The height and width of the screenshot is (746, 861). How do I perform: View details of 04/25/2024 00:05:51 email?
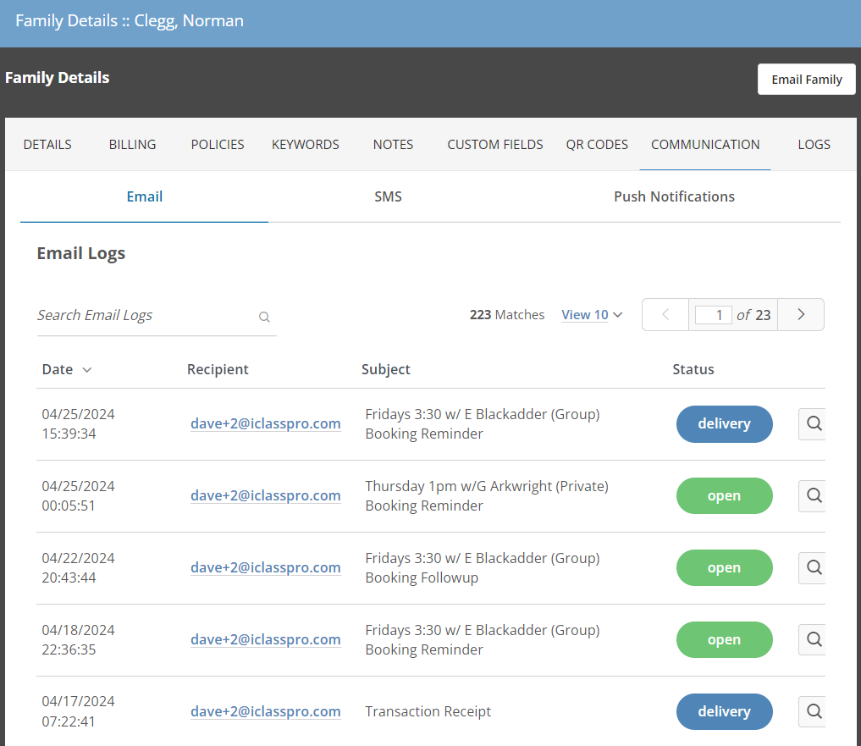click(813, 495)
